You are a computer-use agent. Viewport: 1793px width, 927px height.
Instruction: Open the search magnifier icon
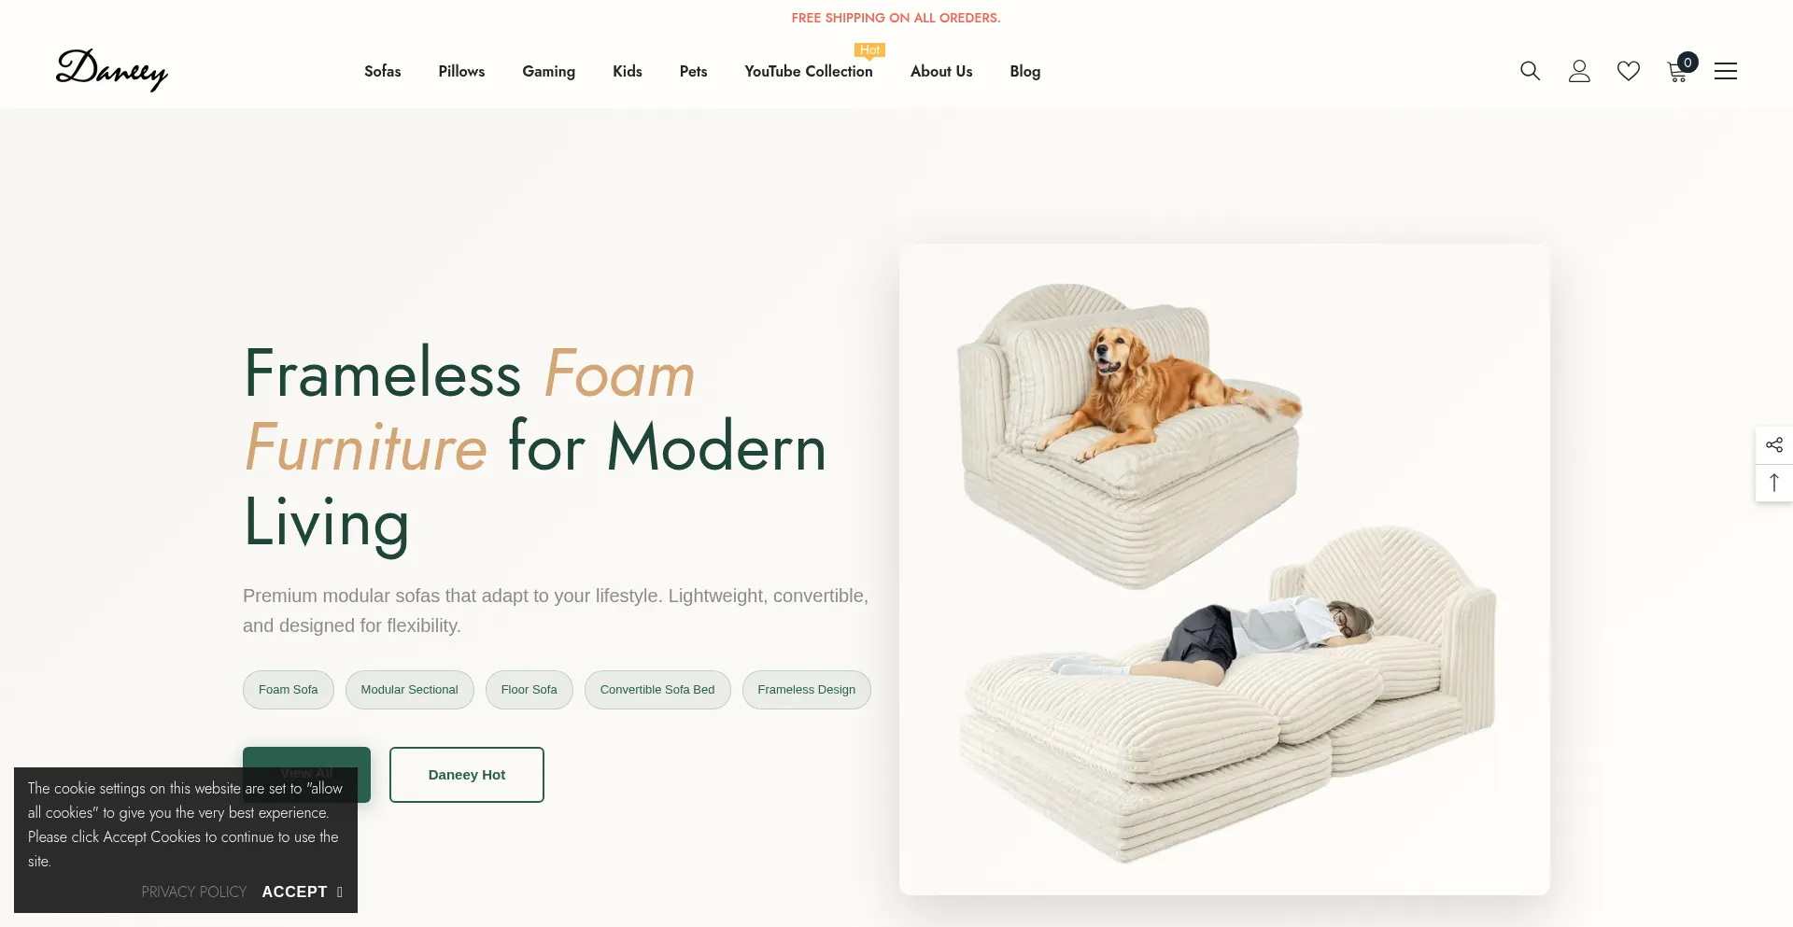[x=1530, y=71]
